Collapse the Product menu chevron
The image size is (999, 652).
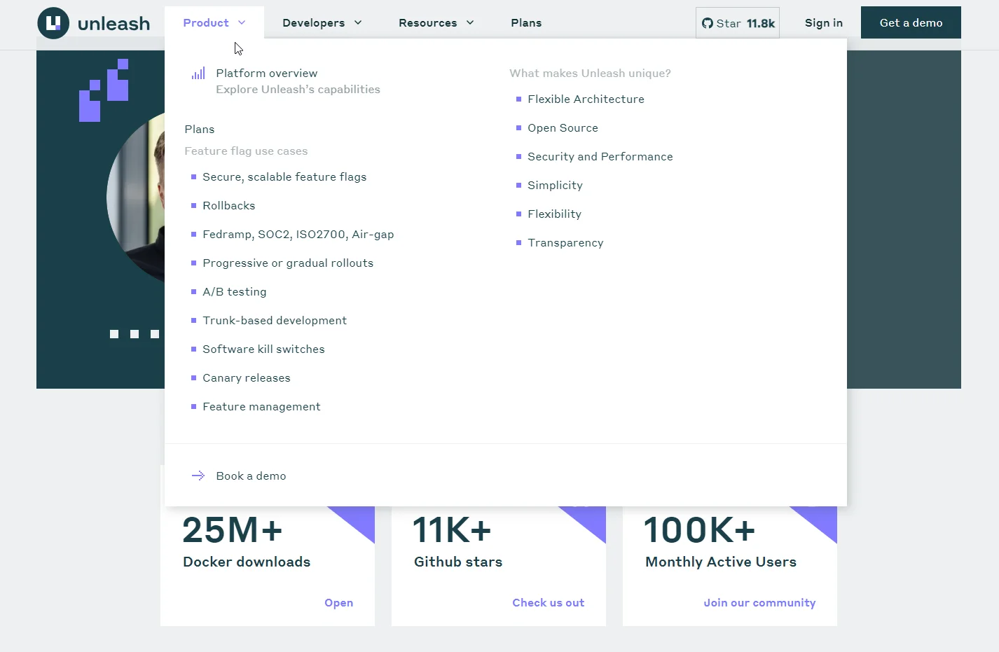[x=242, y=22]
